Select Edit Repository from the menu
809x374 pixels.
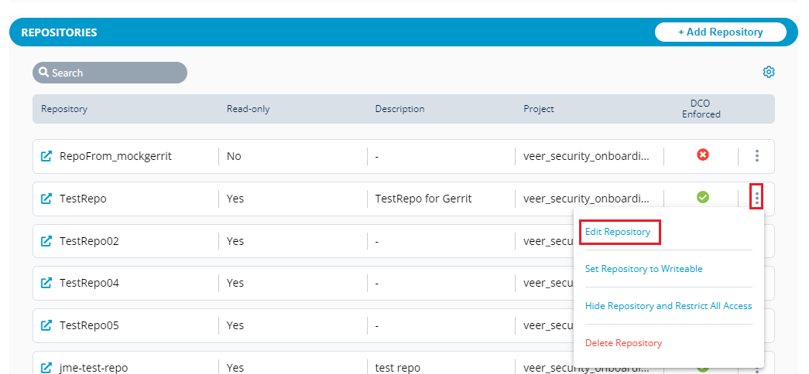click(618, 232)
